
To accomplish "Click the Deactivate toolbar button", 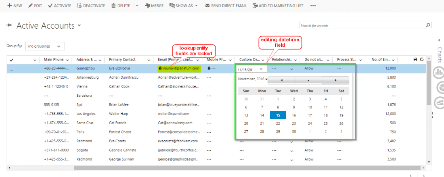I will click(x=91, y=6).
